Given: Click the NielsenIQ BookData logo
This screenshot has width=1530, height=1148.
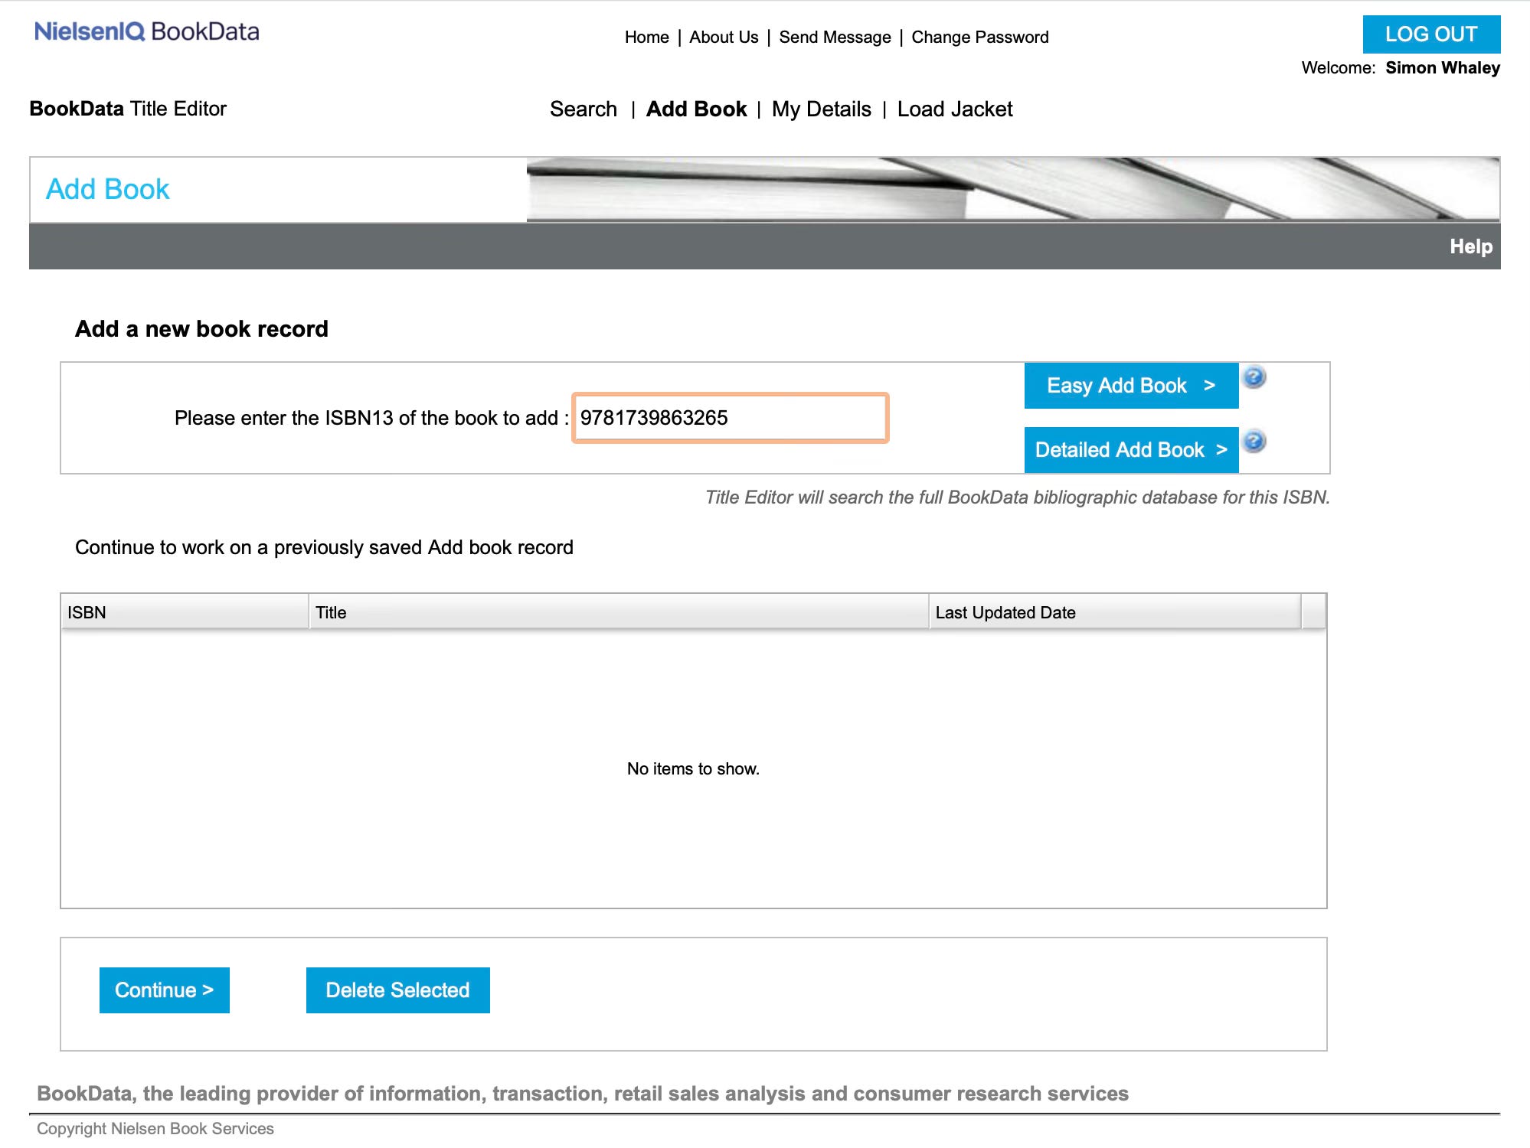Looking at the screenshot, I should click(147, 32).
